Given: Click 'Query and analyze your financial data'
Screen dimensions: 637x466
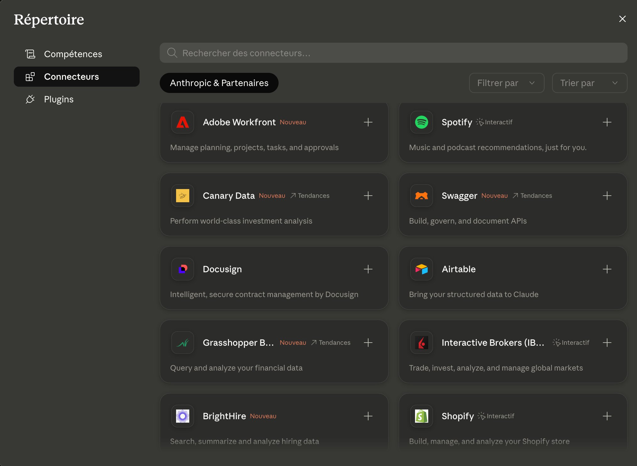Looking at the screenshot, I should (236, 368).
